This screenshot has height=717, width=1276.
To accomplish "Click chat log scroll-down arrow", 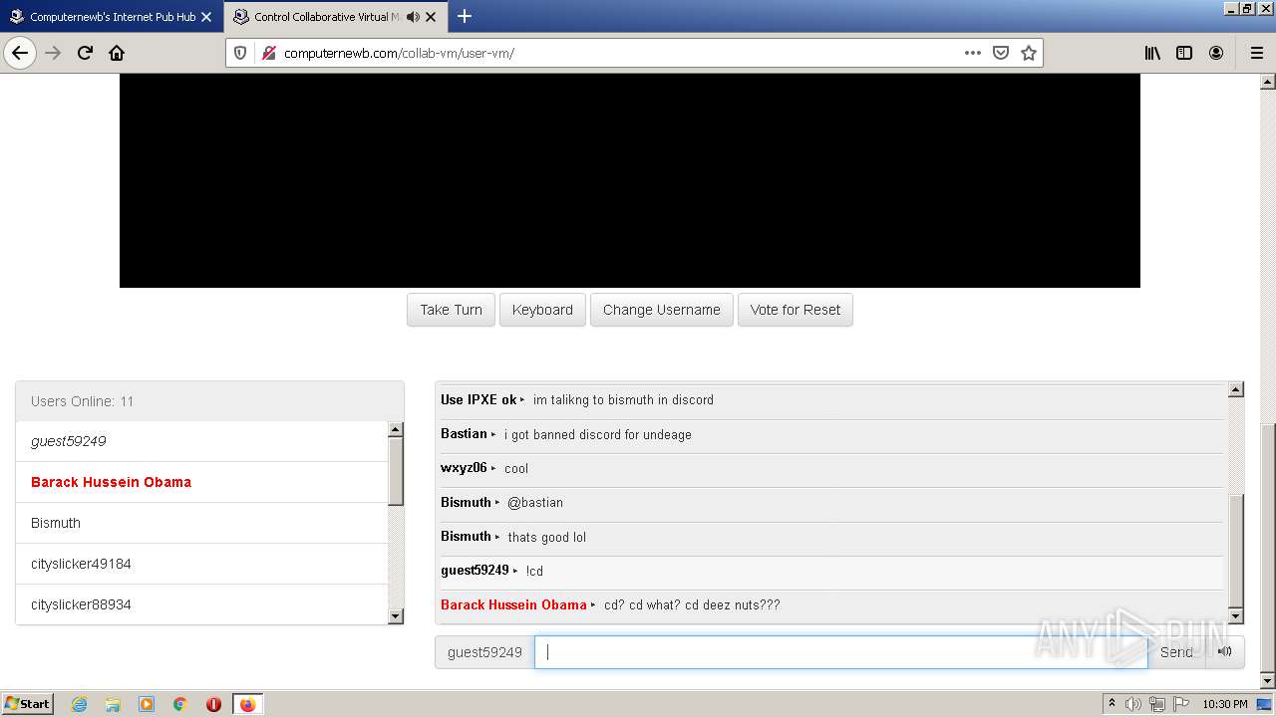I will tap(1236, 616).
